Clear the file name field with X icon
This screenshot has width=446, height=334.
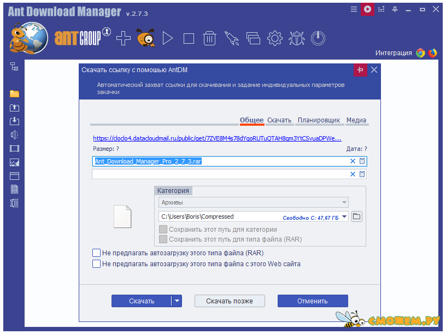click(x=353, y=161)
